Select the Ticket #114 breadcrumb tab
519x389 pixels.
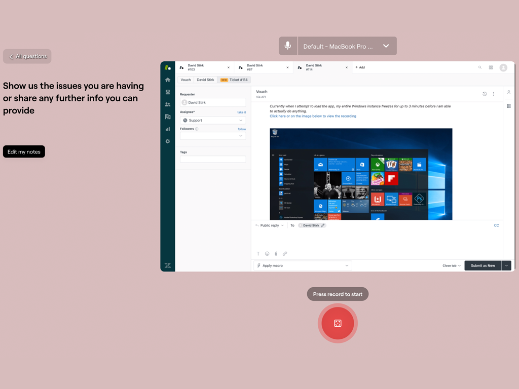[234, 80]
